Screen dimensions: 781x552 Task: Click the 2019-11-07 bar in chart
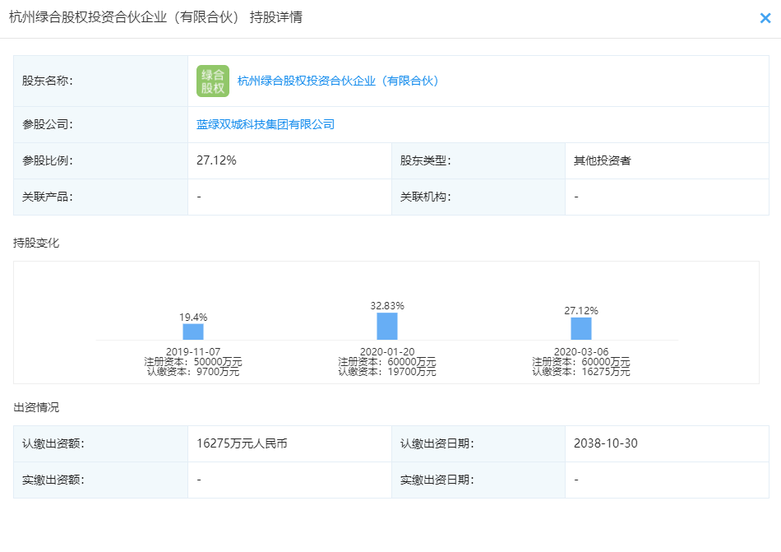(x=193, y=332)
